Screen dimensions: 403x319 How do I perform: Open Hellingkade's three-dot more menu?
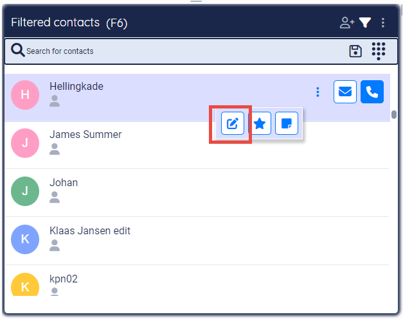[x=318, y=92]
